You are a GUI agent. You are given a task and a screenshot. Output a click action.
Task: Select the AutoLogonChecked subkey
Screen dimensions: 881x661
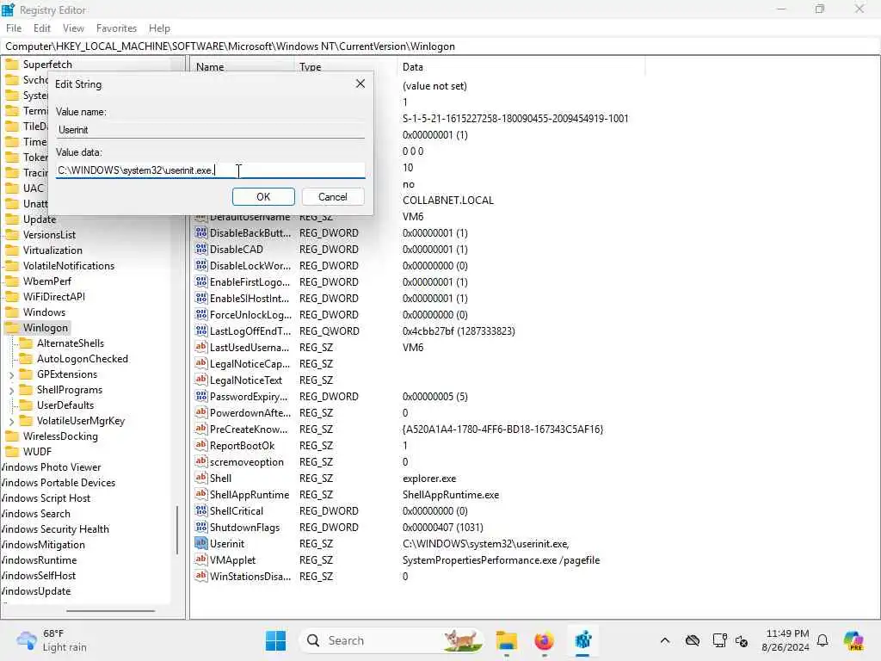(x=83, y=359)
